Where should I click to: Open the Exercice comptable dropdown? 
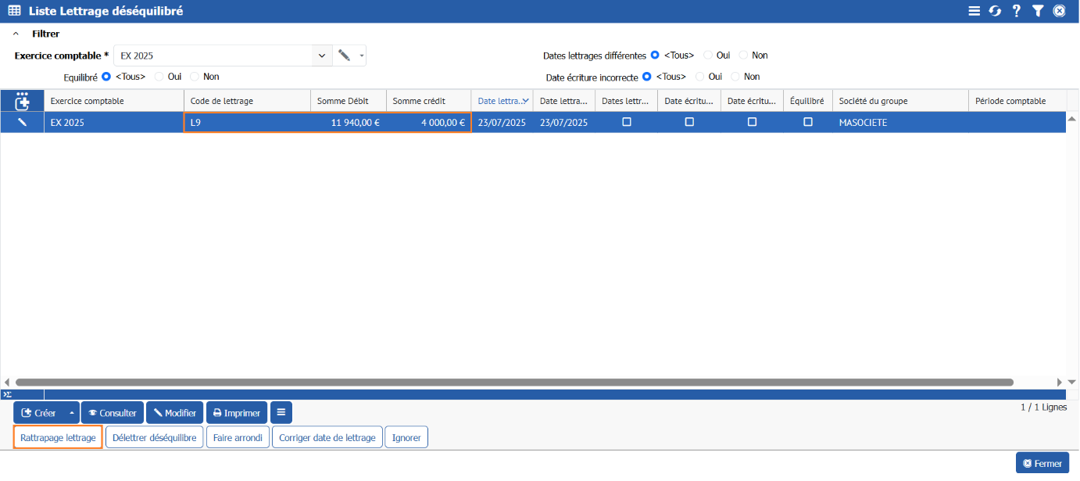point(322,56)
